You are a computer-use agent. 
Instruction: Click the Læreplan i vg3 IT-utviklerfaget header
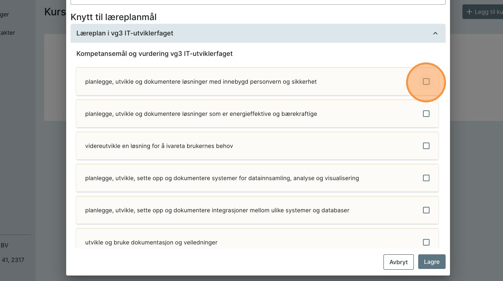coord(125,33)
